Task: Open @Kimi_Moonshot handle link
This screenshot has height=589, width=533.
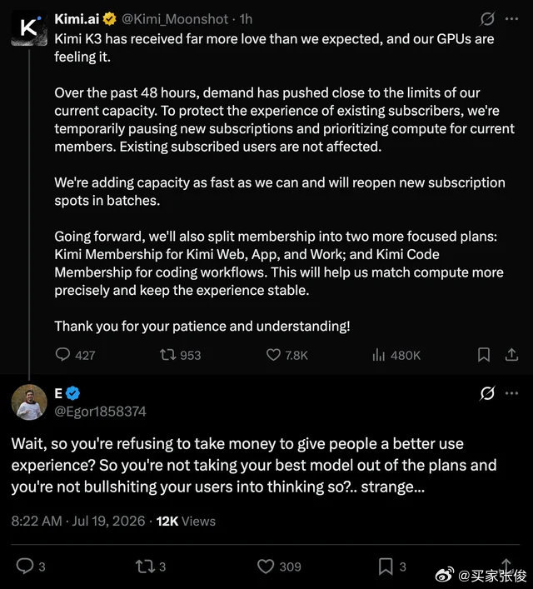Action: [x=175, y=19]
